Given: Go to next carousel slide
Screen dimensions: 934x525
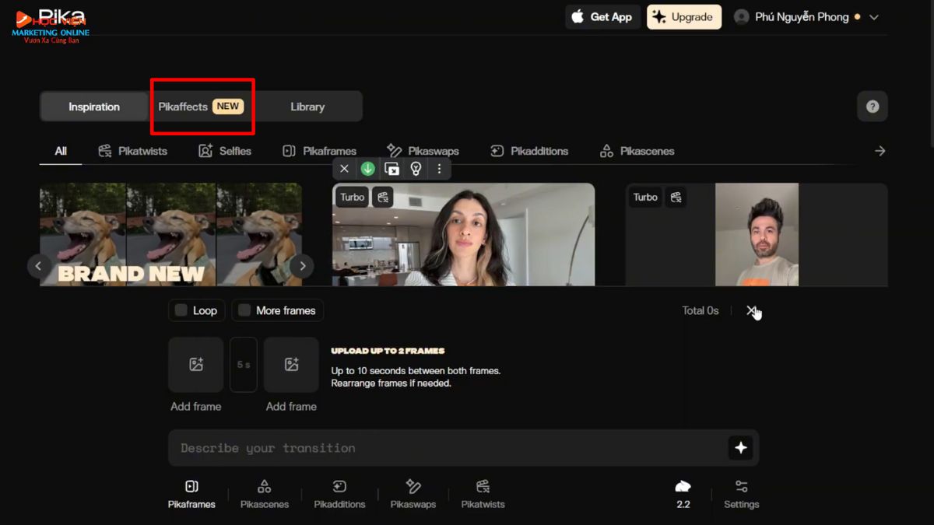Looking at the screenshot, I should (x=302, y=266).
